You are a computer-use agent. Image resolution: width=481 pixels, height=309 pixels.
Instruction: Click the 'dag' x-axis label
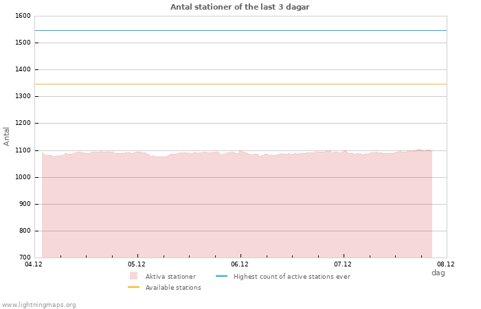pos(438,273)
